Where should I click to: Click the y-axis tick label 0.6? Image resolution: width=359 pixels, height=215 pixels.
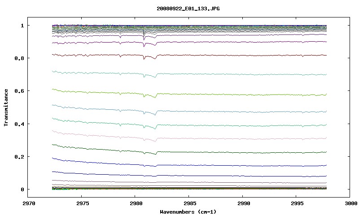tap(19, 91)
